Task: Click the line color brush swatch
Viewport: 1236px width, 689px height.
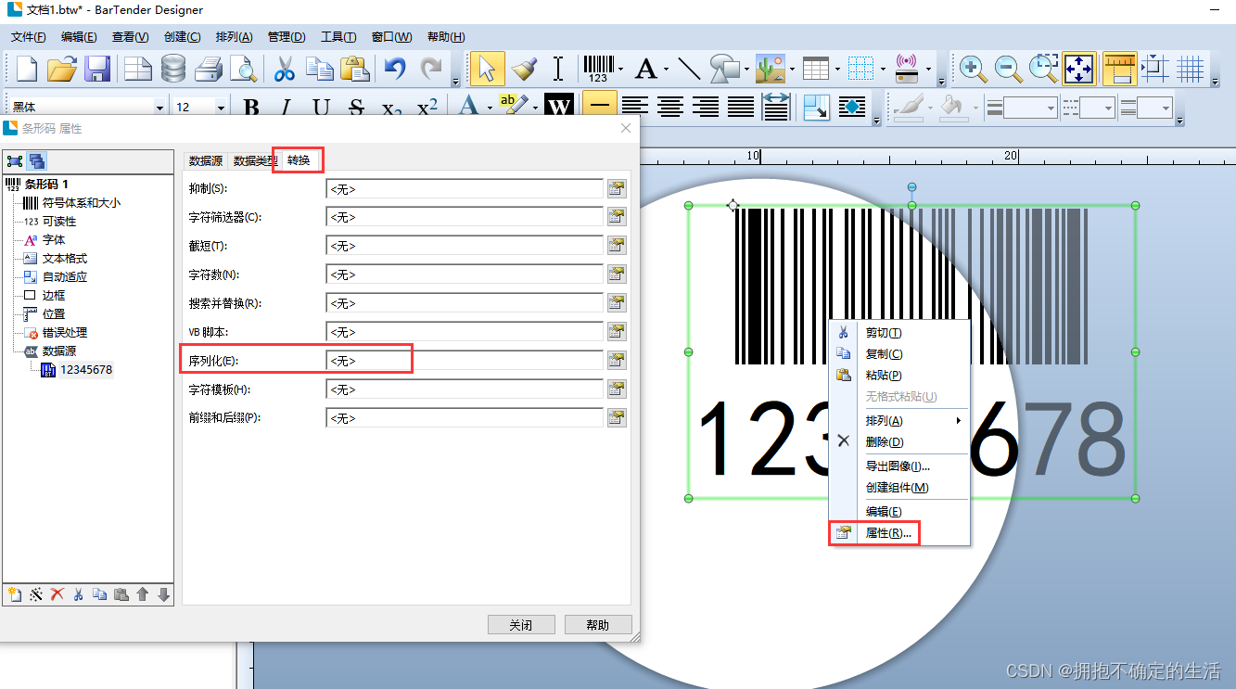Action: click(x=908, y=108)
